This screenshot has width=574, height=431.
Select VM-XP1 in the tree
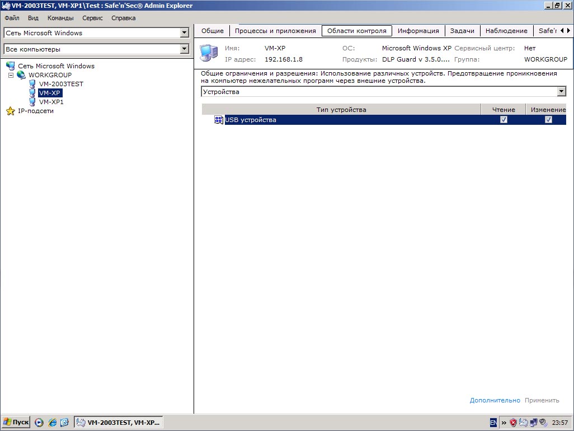[x=51, y=102]
